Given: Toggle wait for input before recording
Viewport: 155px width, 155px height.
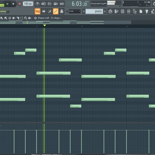Looking at the screenshot, I should [x=44, y=4].
